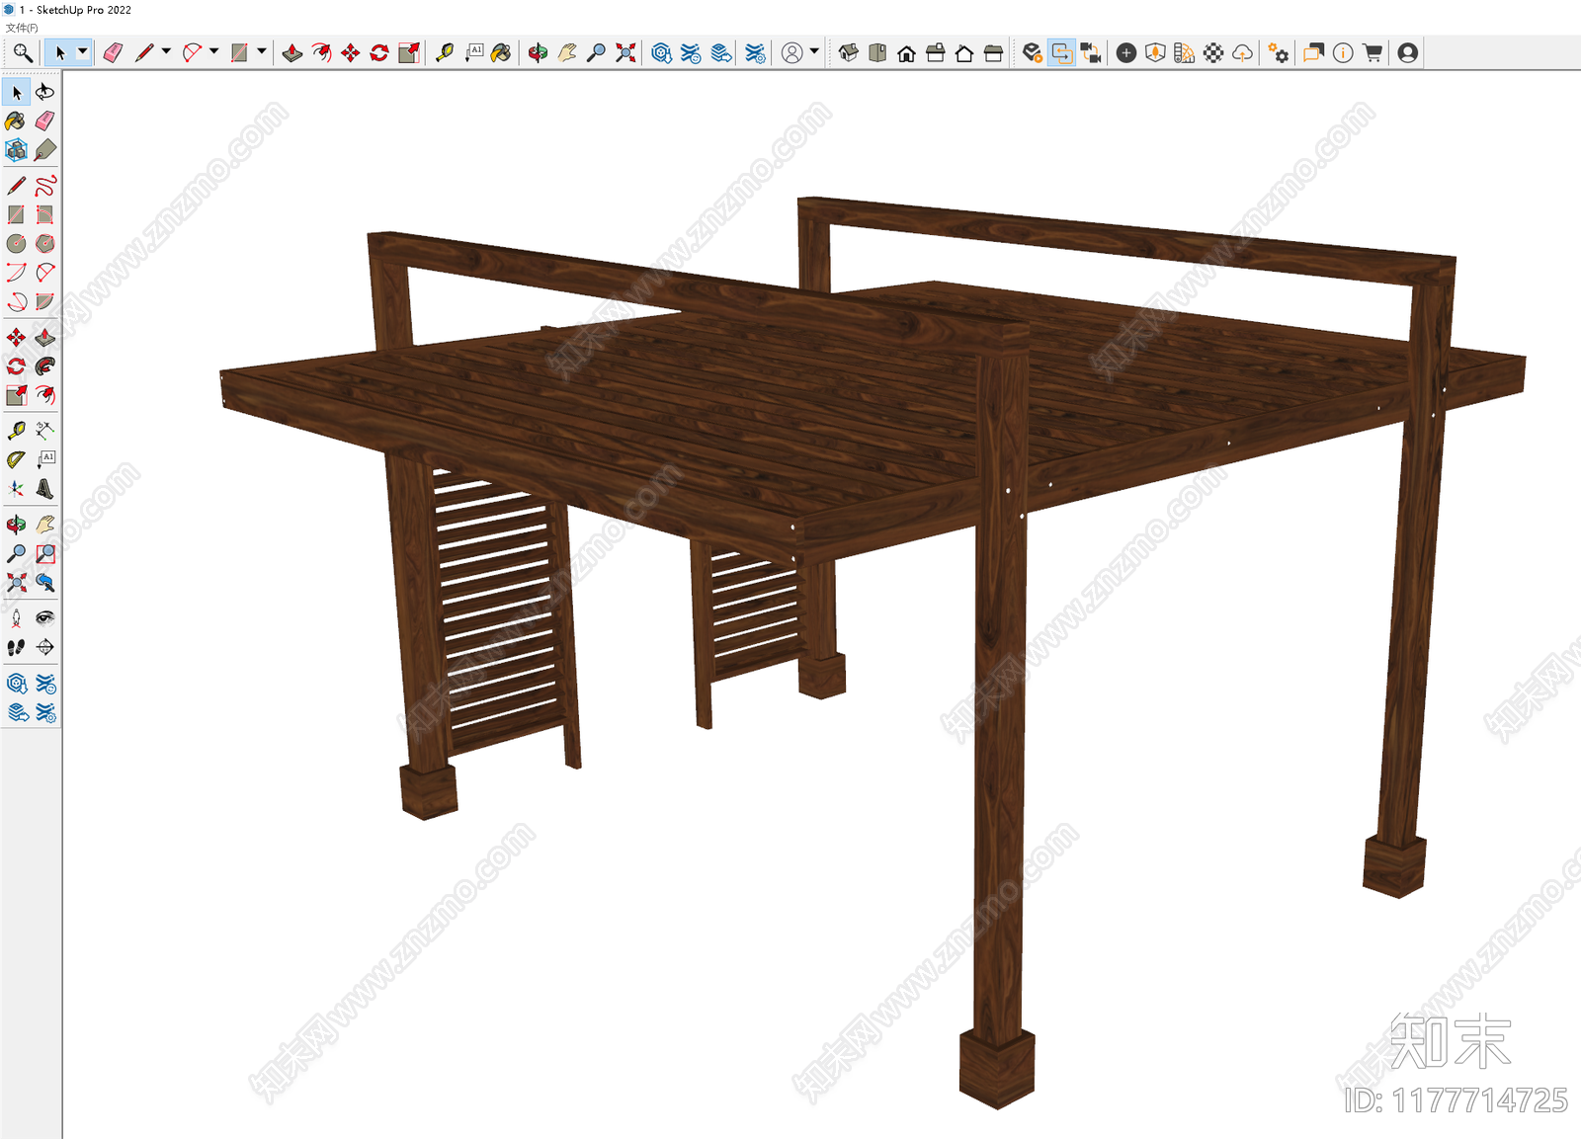Screen dimensions: 1581x1139
Task: Click Zoom Extents in the top toolbar
Action: point(625,52)
